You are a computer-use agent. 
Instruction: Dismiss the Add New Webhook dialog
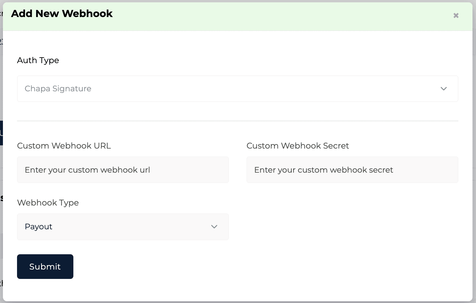[456, 16]
